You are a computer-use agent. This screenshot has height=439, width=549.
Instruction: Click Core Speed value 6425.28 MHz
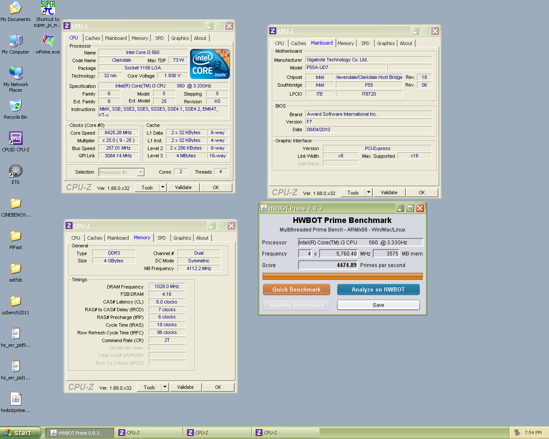(x=118, y=132)
